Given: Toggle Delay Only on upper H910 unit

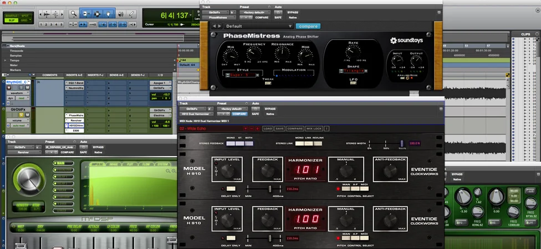Looking at the screenshot, I should coord(231,189).
